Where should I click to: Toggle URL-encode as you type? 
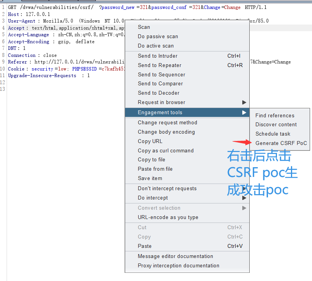187,217
